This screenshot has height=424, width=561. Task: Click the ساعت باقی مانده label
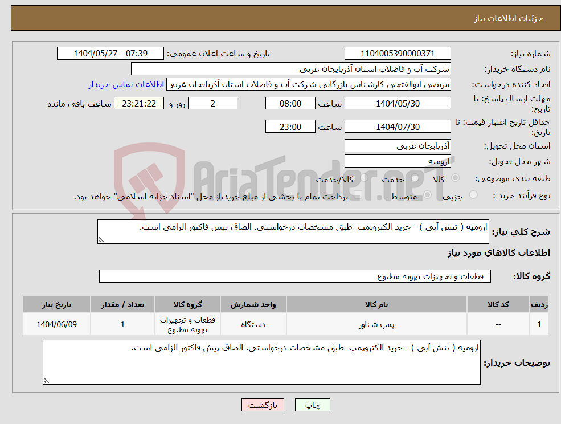[79, 104]
